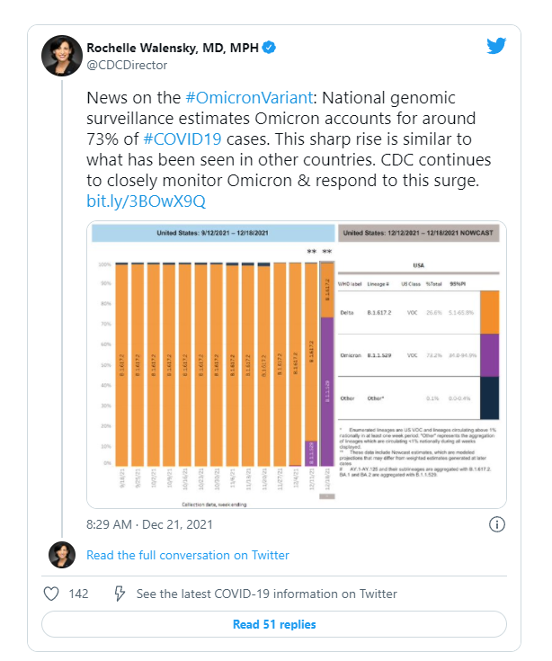Click the lightning bolt COVID-19 info icon

click(x=120, y=594)
